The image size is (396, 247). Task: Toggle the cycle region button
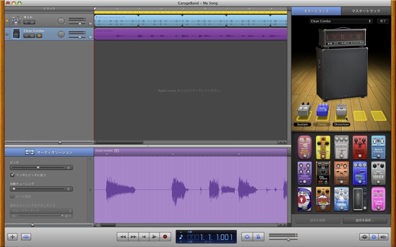point(247,237)
